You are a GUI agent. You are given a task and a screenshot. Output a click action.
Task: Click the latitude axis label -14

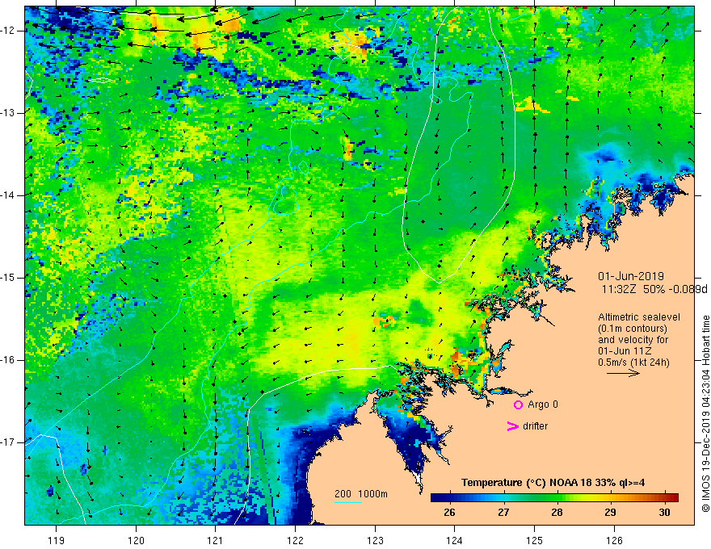coord(8,195)
